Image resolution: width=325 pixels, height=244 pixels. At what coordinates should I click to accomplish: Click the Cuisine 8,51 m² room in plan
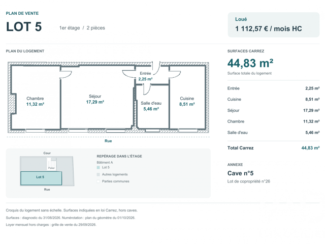tap(187, 101)
